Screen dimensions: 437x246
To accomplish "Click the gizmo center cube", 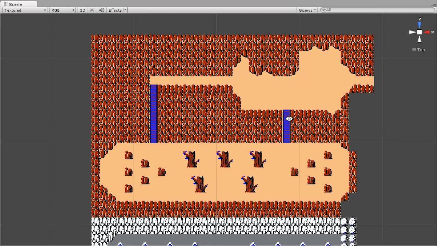I will 419,32.
